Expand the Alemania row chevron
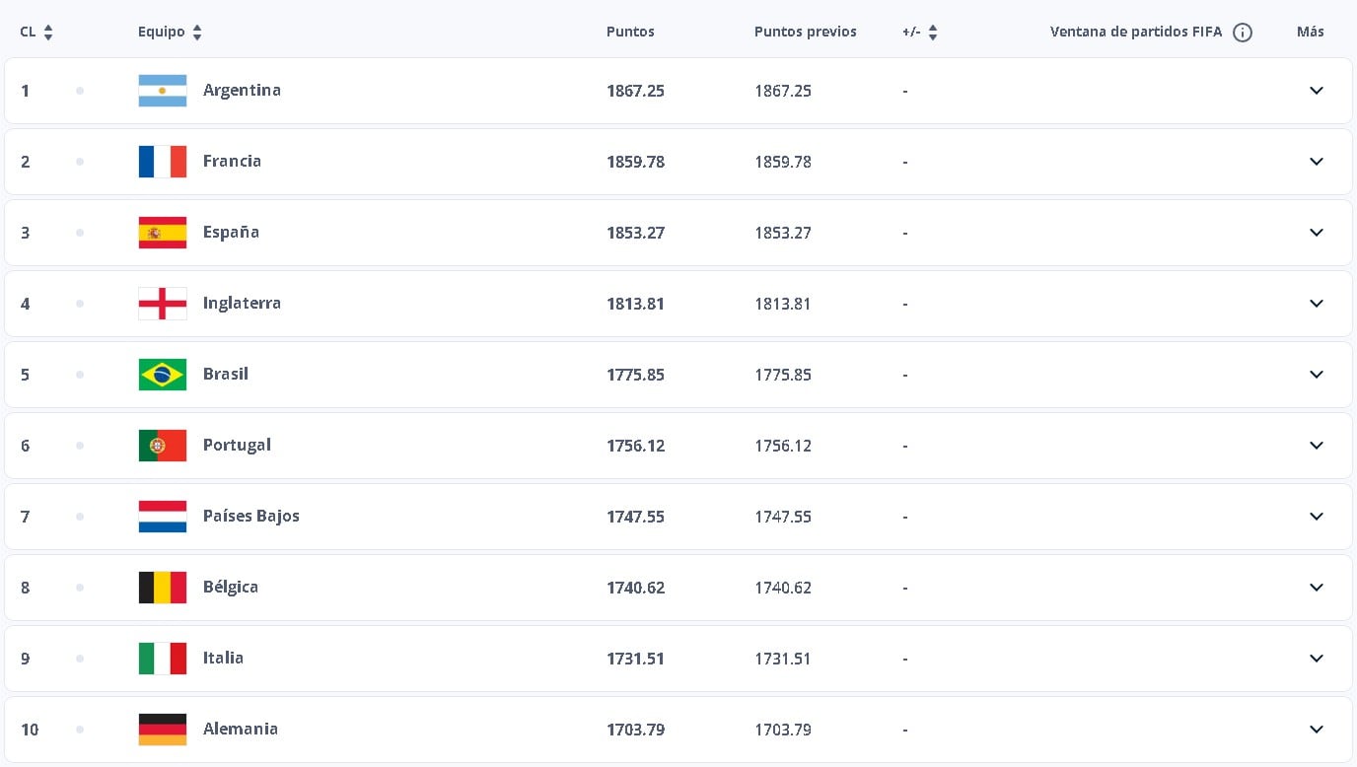Screen dimensions: 1357x767 click(x=1317, y=730)
